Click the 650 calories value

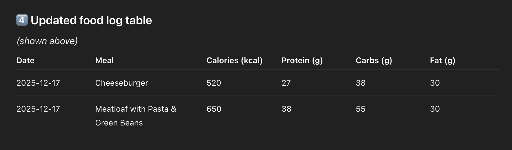[x=214, y=109]
